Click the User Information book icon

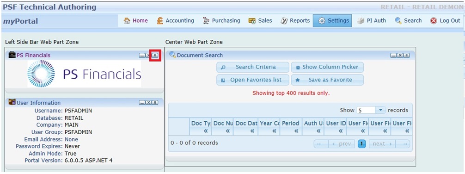click(12, 102)
